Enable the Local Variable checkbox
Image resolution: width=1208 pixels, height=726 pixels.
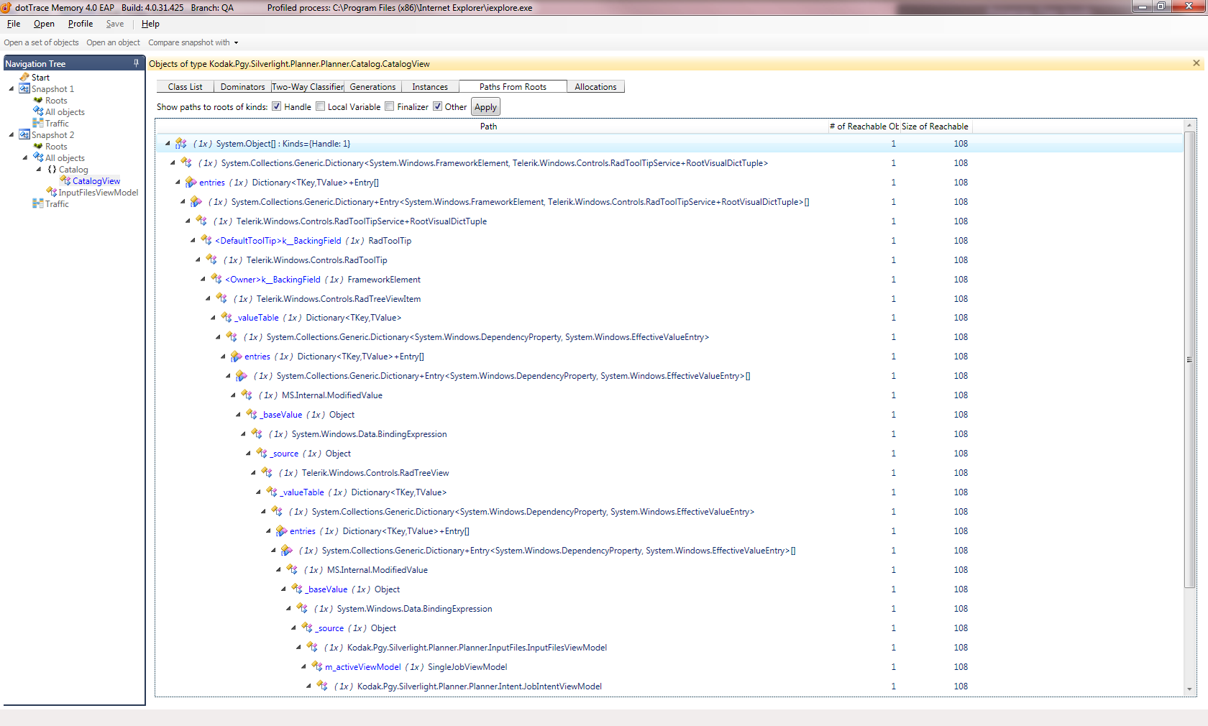[321, 106]
